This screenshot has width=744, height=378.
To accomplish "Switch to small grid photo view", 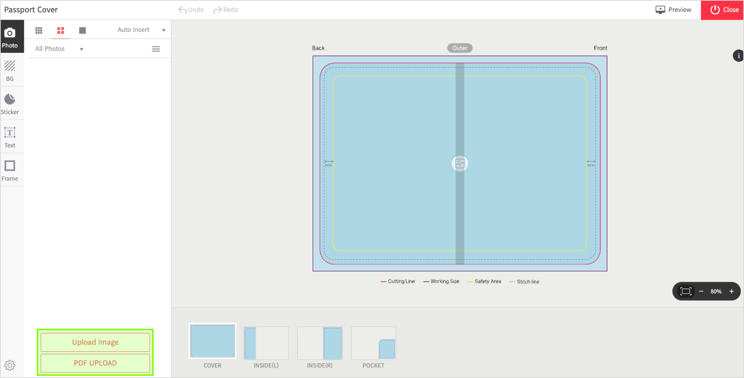I will pos(39,30).
